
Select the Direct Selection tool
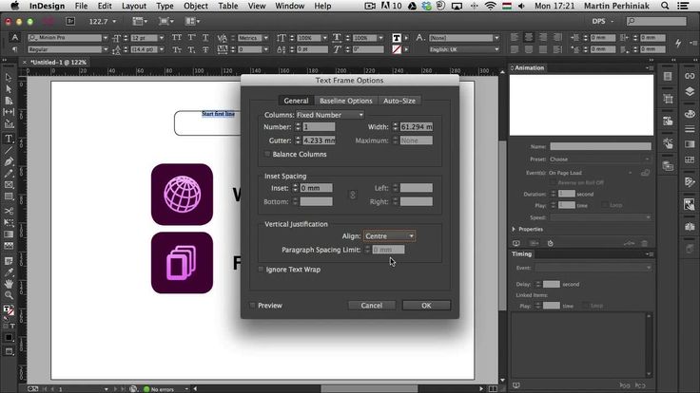pos(9,89)
